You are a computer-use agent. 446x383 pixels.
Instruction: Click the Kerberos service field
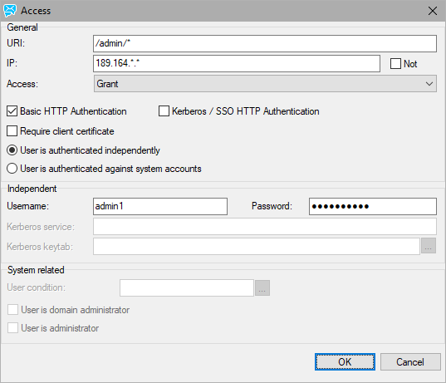265,227
